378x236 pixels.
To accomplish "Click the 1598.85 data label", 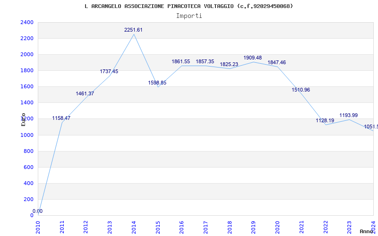I will tap(157, 83).
